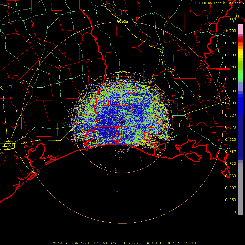This screenshot has width=245, height=245.
Task: Select the 0.573 value on the color scale
Action: point(231,127)
